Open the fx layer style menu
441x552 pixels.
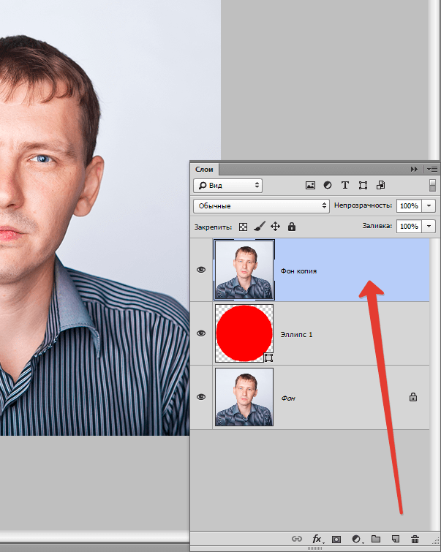tap(317, 539)
